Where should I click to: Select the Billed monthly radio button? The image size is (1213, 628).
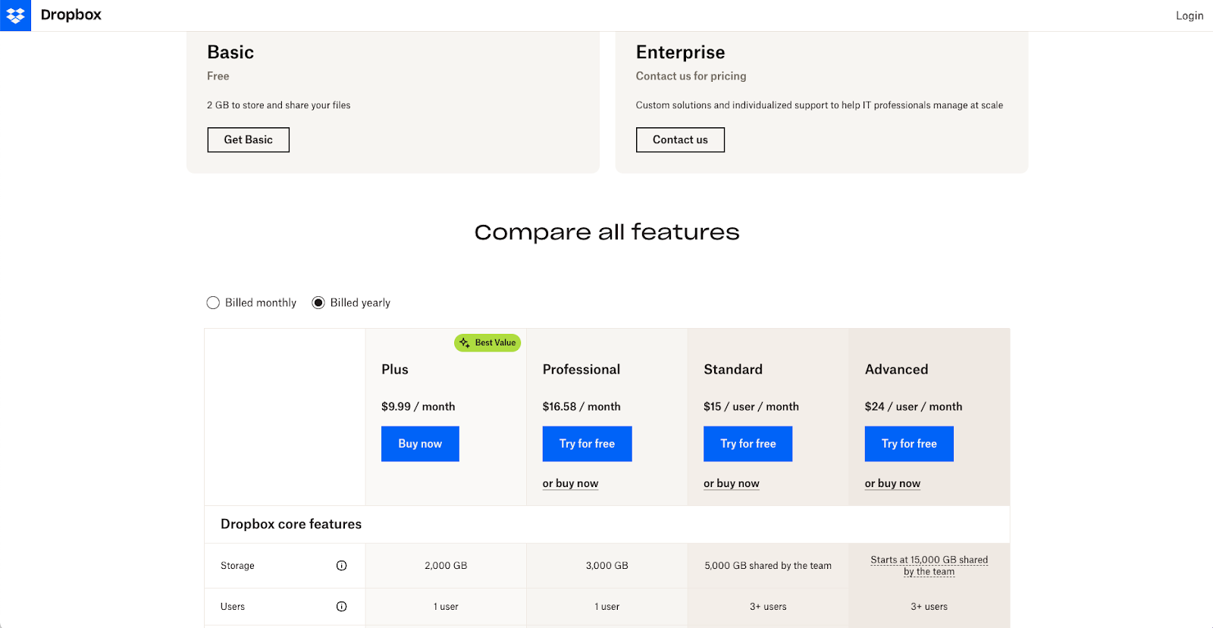[x=213, y=303]
